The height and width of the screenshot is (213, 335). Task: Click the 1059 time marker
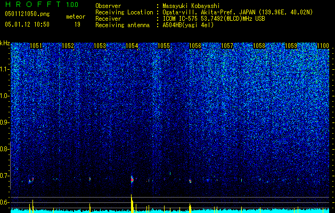point(291,46)
